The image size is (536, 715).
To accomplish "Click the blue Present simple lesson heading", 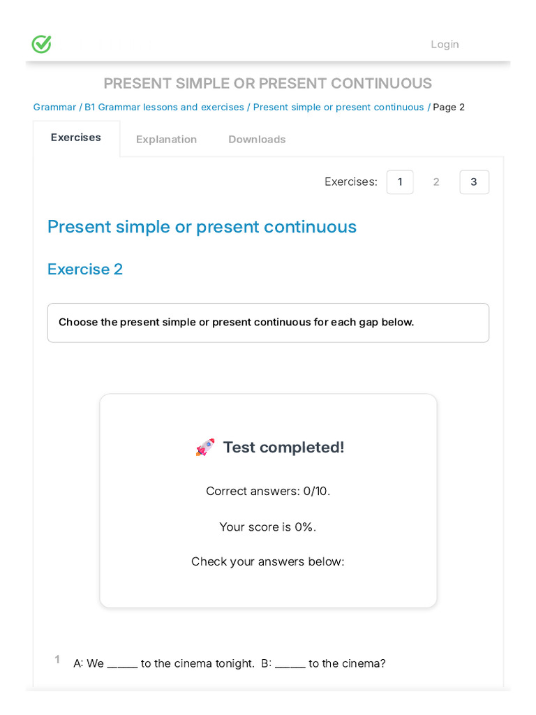I will [202, 227].
